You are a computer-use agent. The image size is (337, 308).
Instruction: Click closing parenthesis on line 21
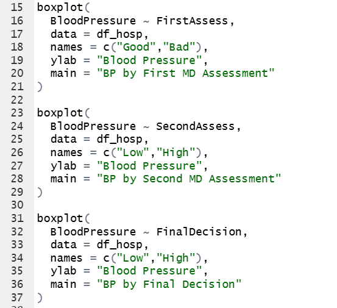(40, 87)
